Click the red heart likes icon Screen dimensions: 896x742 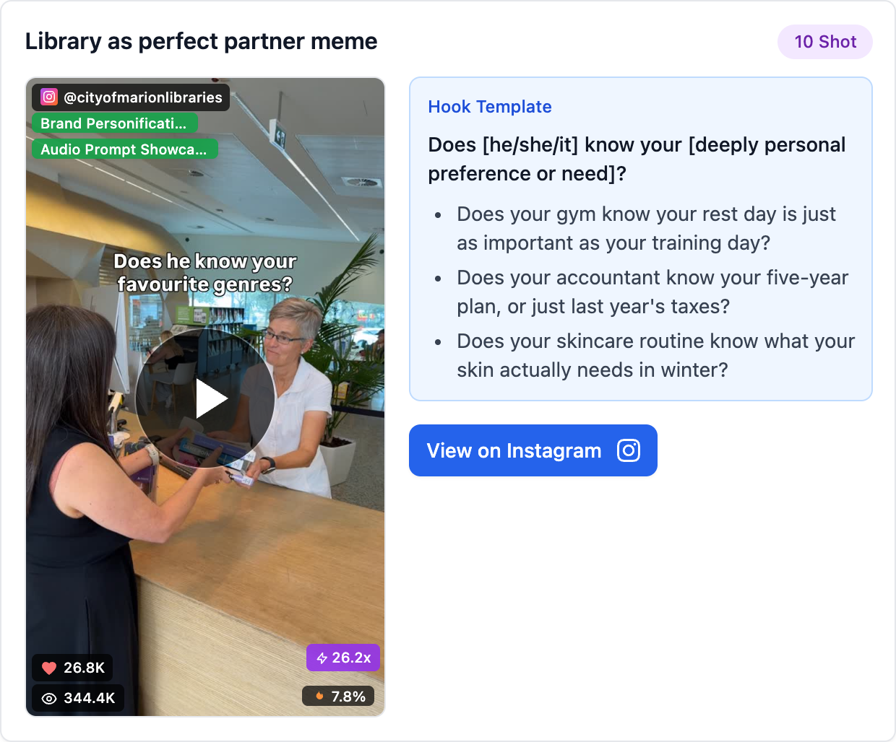[x=49, y=668]
